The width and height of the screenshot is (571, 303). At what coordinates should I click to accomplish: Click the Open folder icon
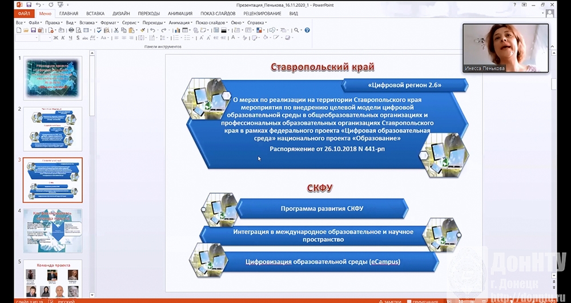click(x=26, y=30)
